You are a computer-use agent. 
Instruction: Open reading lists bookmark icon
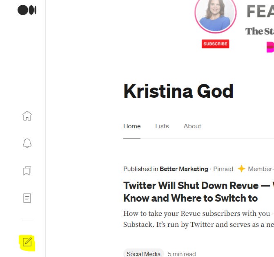[x=27, y=171]
